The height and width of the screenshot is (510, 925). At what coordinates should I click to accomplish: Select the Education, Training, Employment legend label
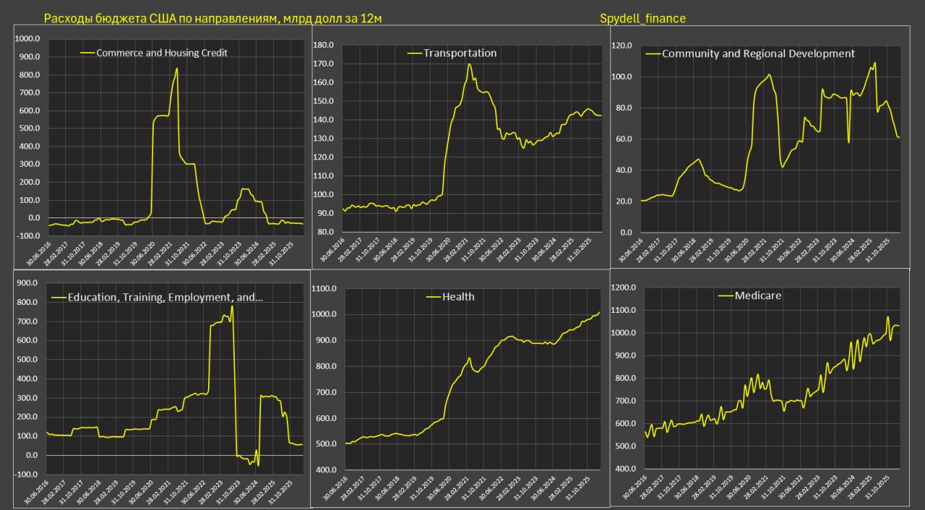(165, 297)
